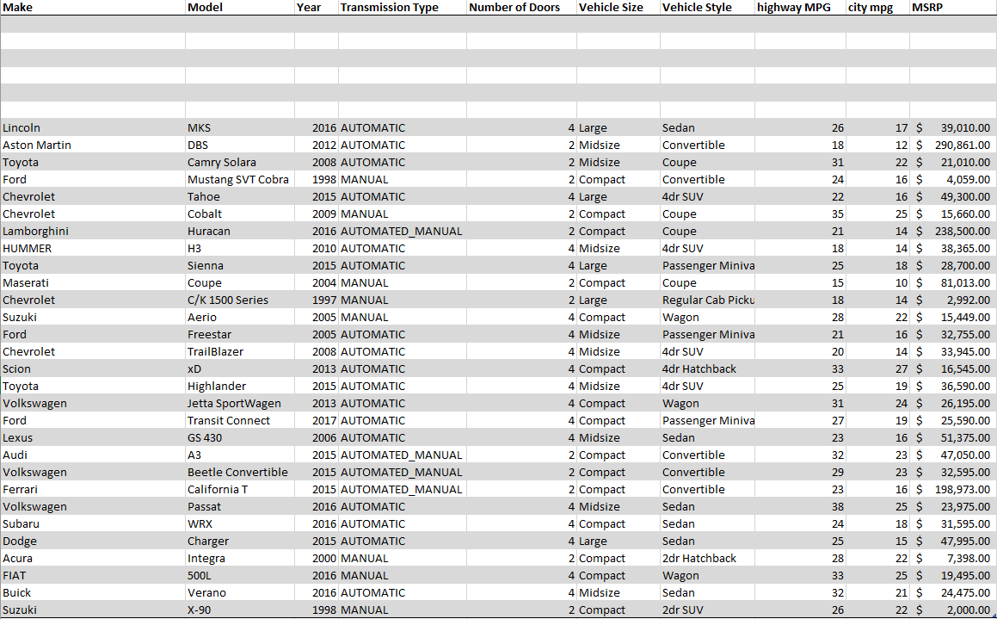This screenshot has width=997, height=619.
Task: Click the xD model cell
Action: [240, 368]
